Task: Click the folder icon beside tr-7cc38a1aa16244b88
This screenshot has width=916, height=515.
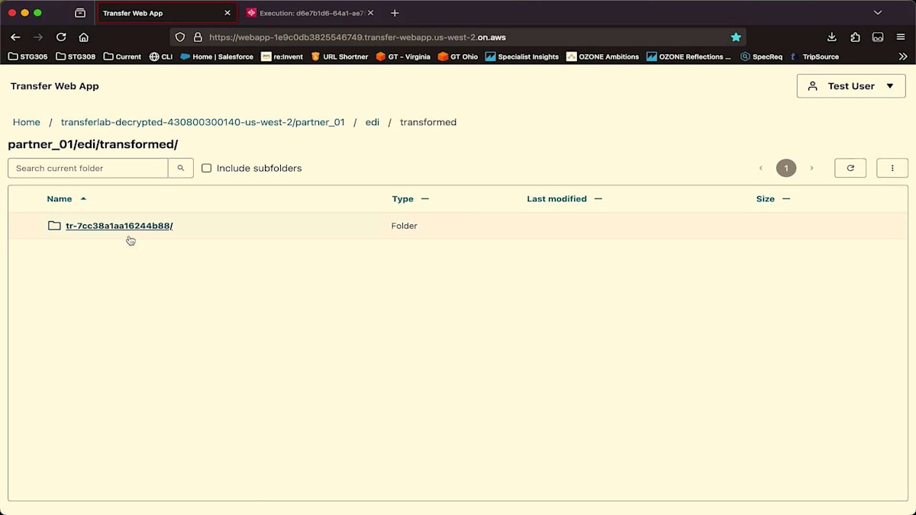Action: 54,226
